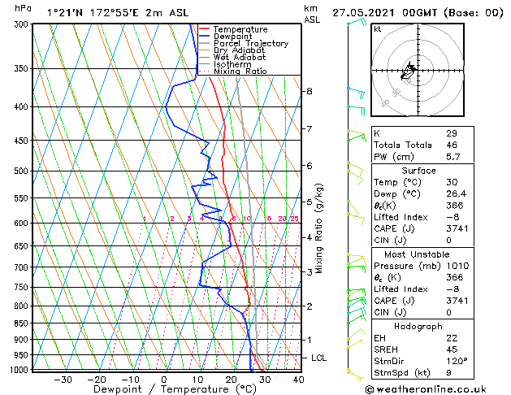Click the 1000 hPa pressure label
This screenshot has height=395, width=511.
click(21, 370)
